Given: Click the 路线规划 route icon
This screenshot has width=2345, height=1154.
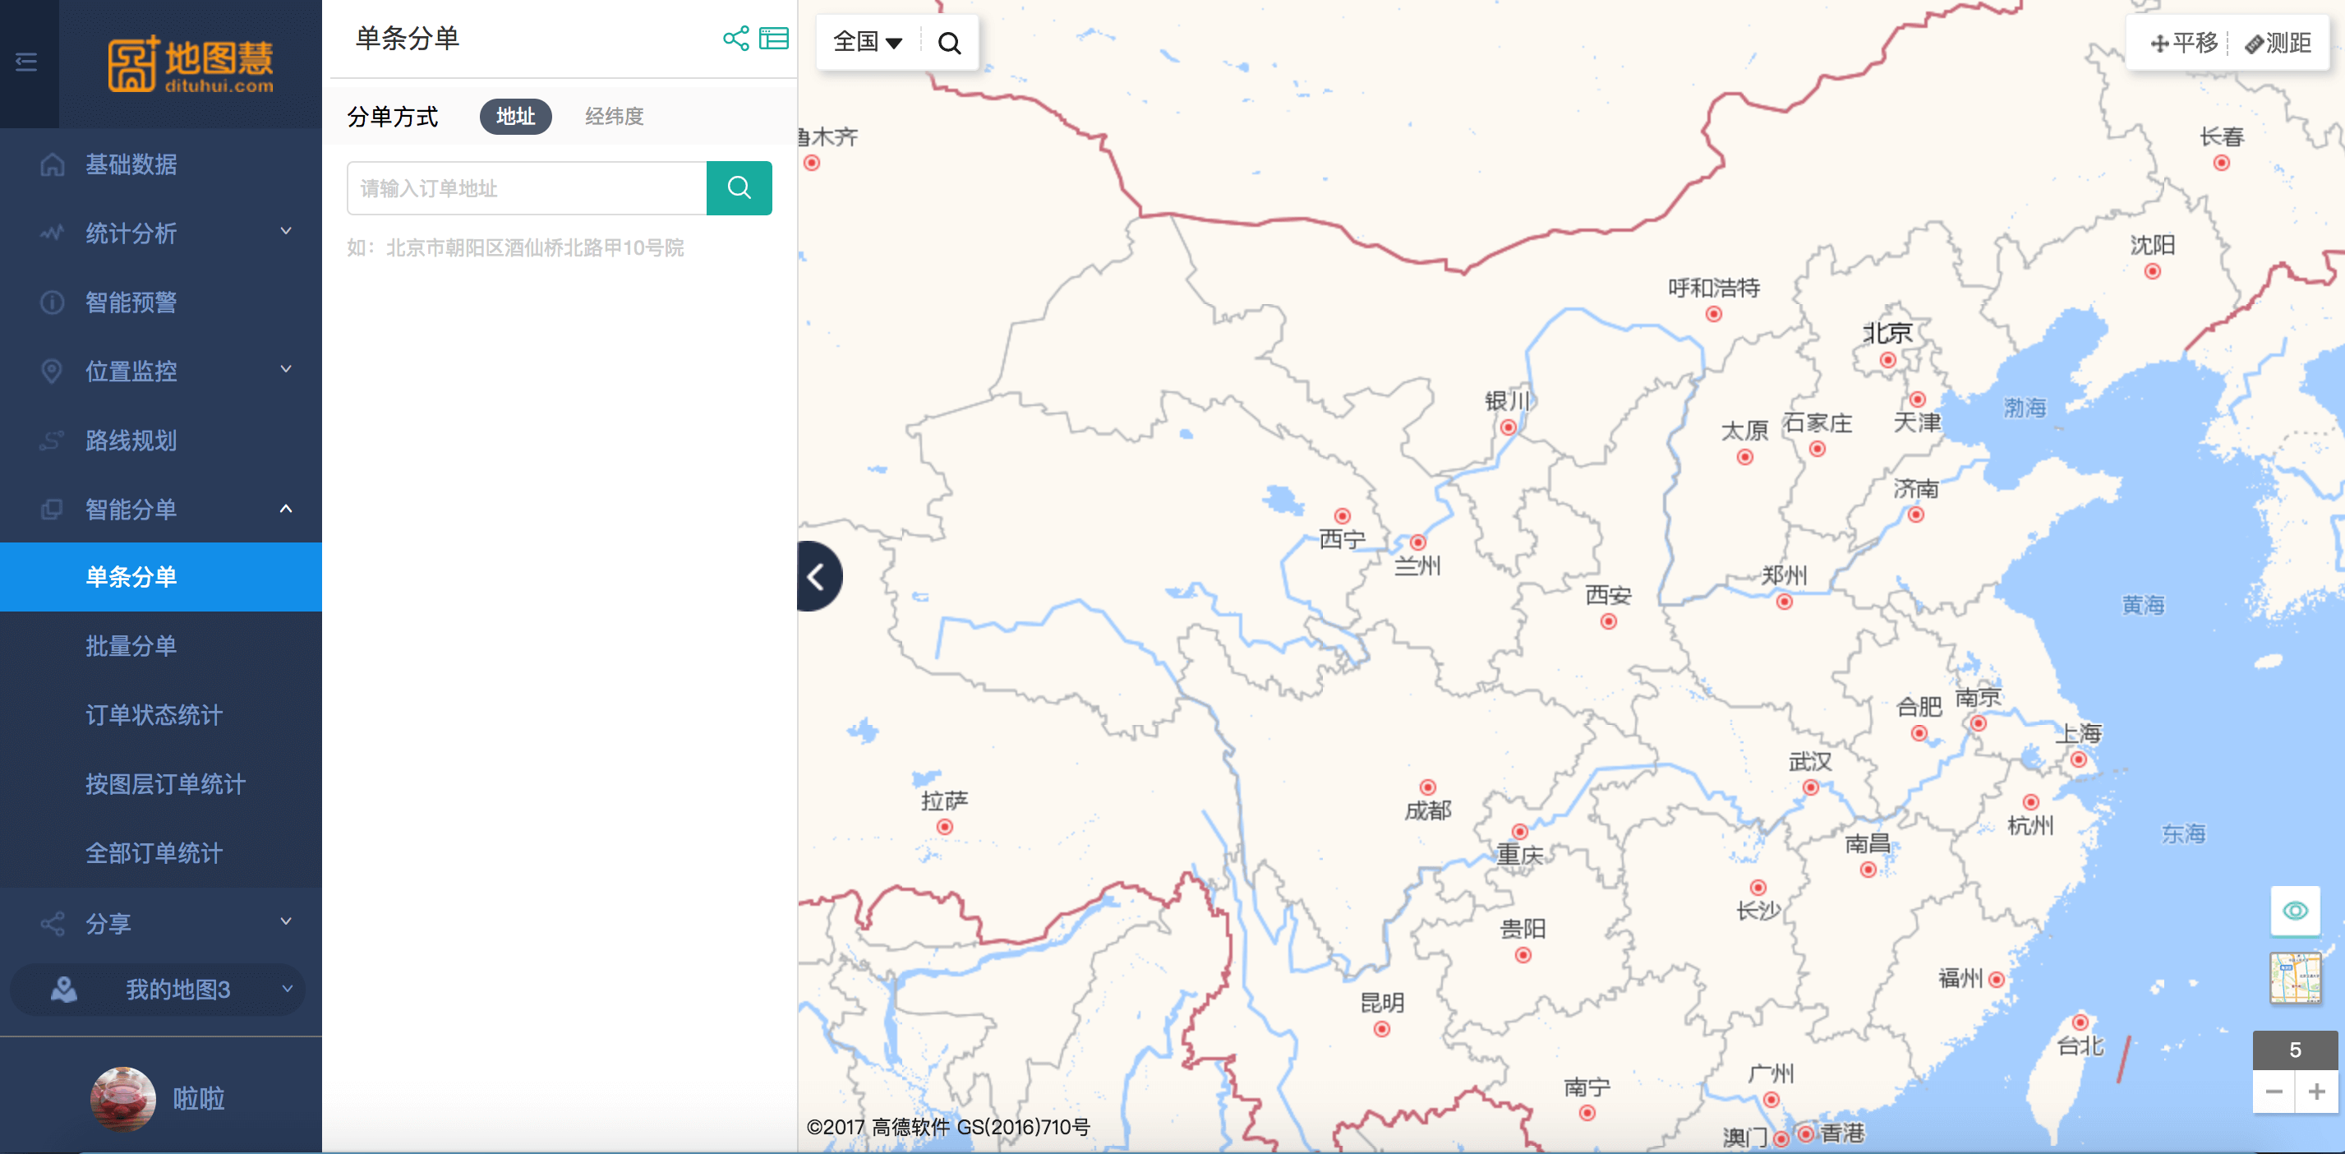Looking at the screenshot, I should click(x=53, y=441).
